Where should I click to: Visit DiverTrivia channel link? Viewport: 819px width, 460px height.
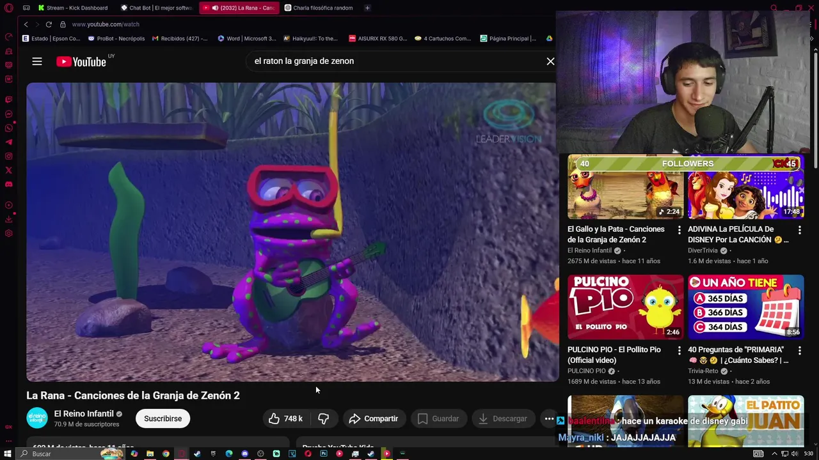(703, 250)
